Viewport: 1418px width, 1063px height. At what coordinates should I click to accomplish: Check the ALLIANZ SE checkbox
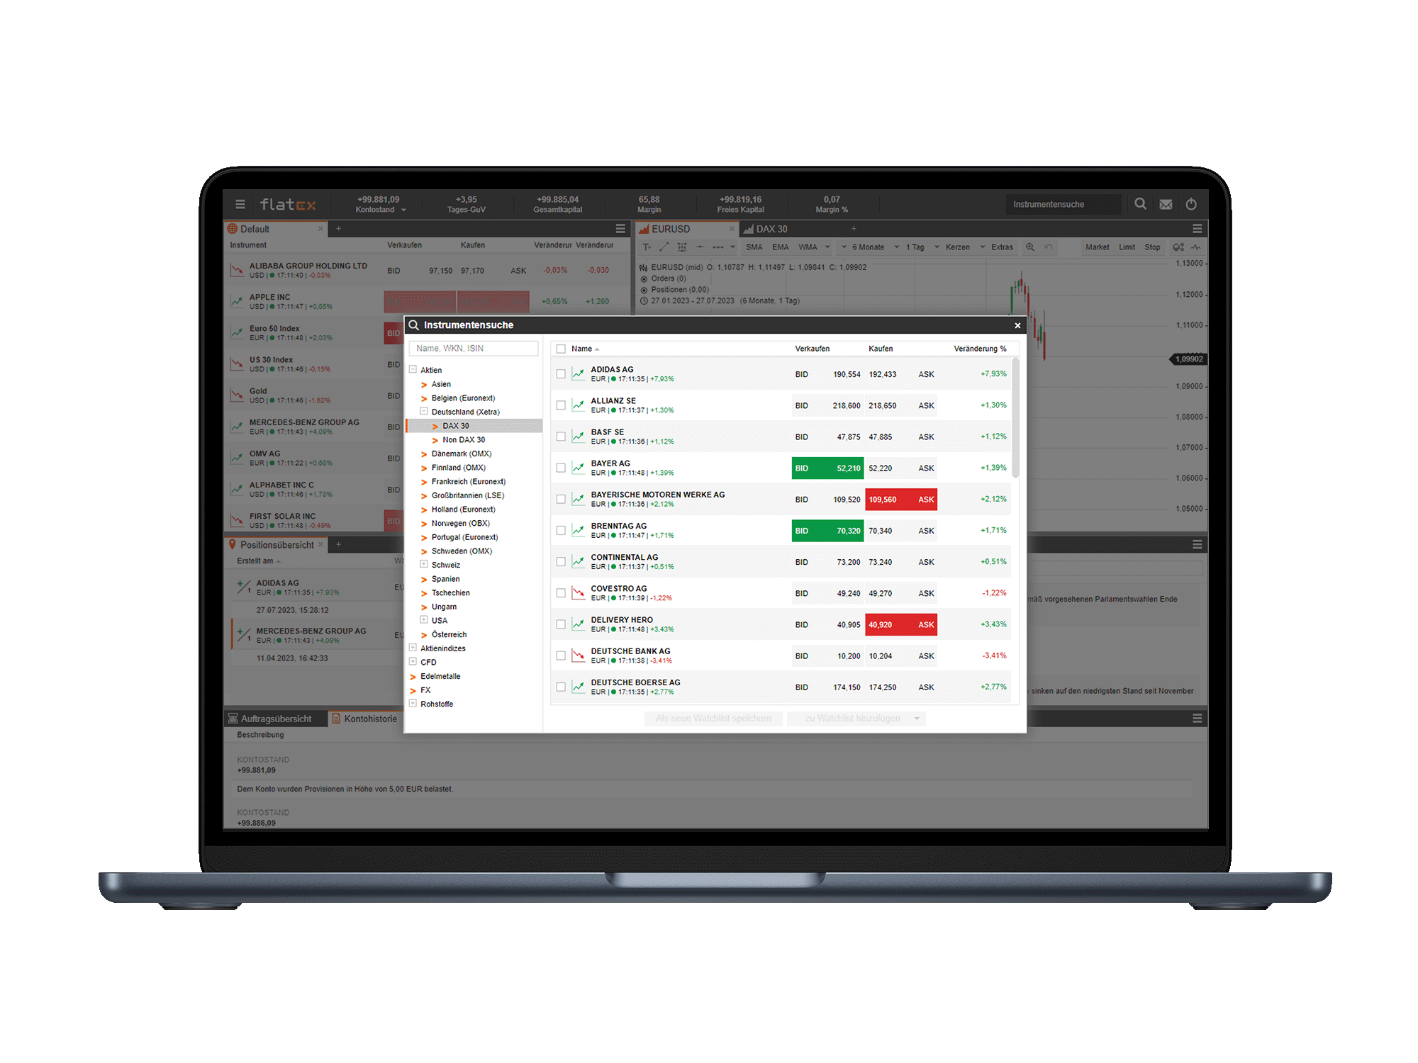point(561,405)
